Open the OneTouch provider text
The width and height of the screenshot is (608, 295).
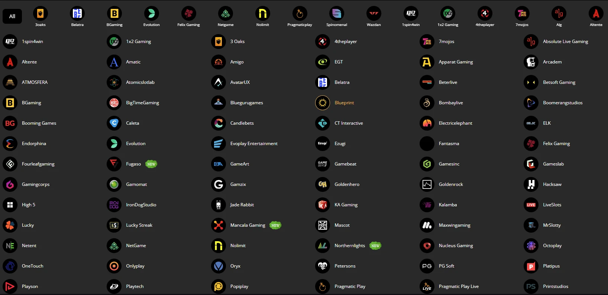33,266
